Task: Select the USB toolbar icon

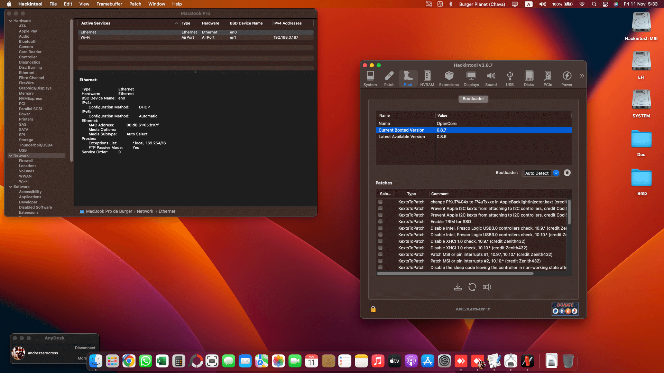Action: pos(509,78)
